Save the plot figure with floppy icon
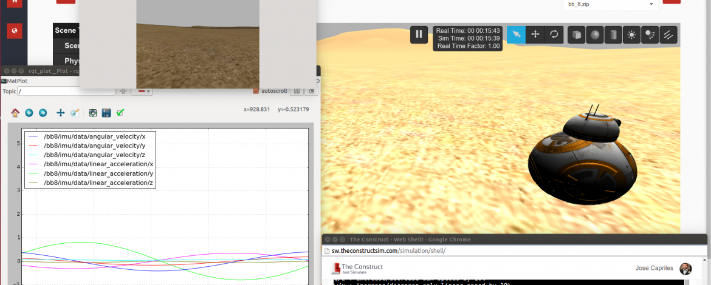The width and height of the screenshot is (711, 285). point(106,113)
